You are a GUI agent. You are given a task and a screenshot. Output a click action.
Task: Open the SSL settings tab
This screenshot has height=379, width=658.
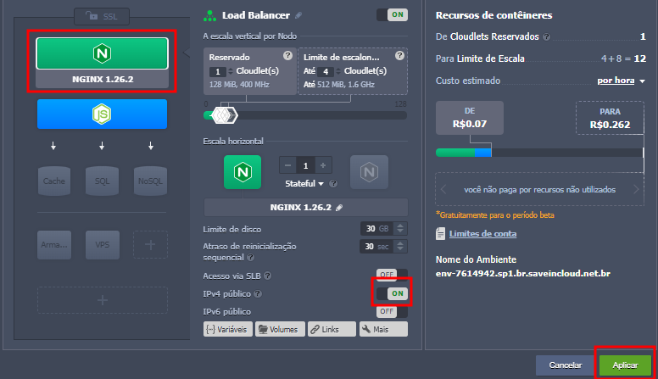coord(102,16)
